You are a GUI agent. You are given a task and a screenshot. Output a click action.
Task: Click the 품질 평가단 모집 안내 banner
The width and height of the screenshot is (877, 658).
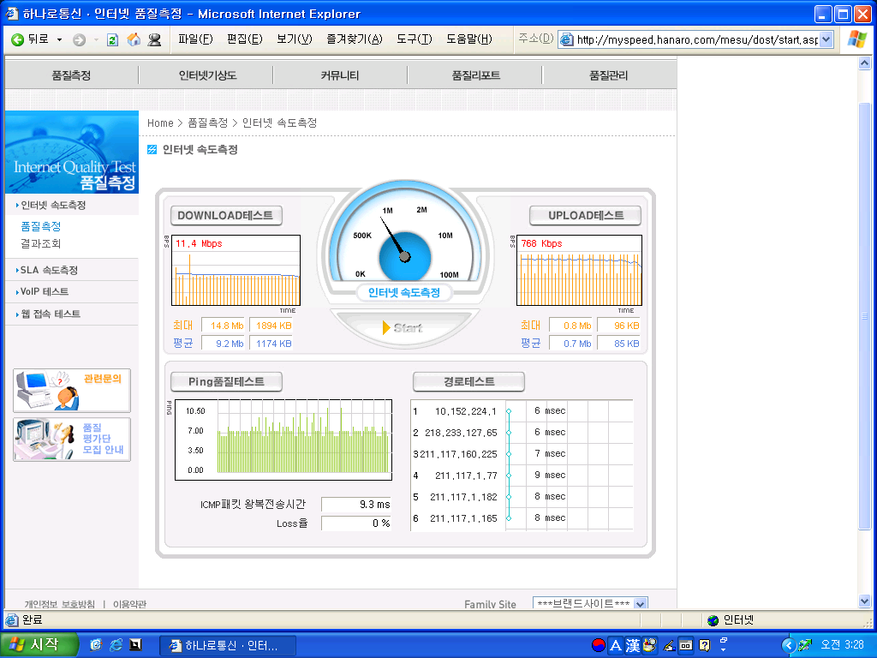[x=72, y=440]
